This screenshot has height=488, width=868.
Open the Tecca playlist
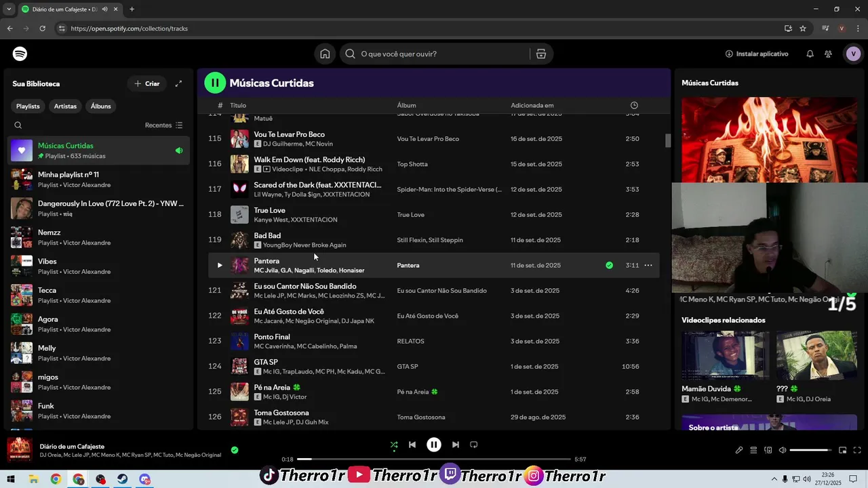pyautogui.click(x=97, y=296)
